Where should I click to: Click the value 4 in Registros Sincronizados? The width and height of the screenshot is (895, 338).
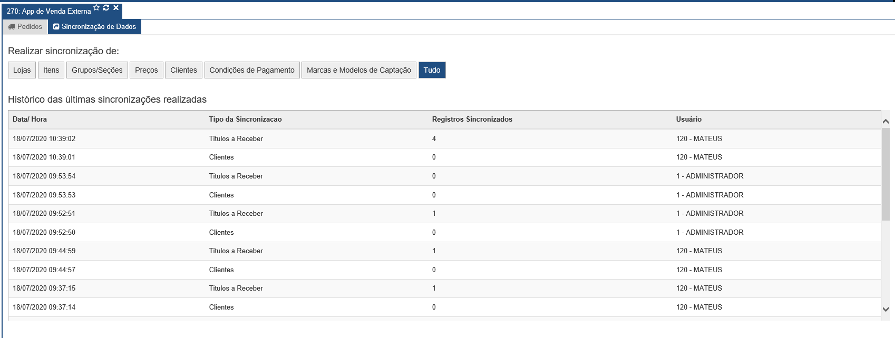tap(434, 139)
